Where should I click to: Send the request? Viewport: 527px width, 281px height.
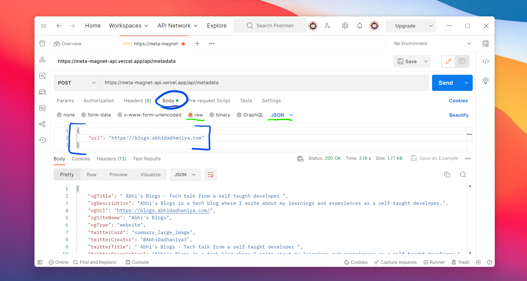tap(446, 83)
